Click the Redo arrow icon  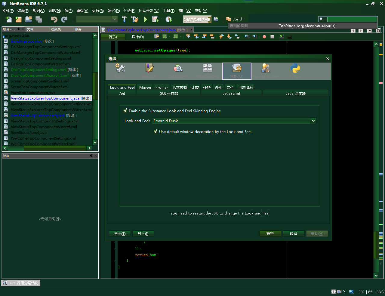pyautogui.click(x=64, y=20)
